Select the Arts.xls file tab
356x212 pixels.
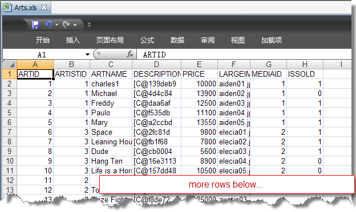[26, 7]
